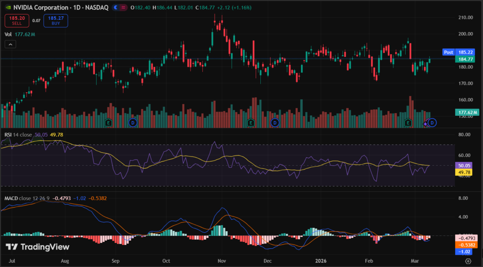
Task: Select the Vol indicator legend label
Action: (8, 34)
